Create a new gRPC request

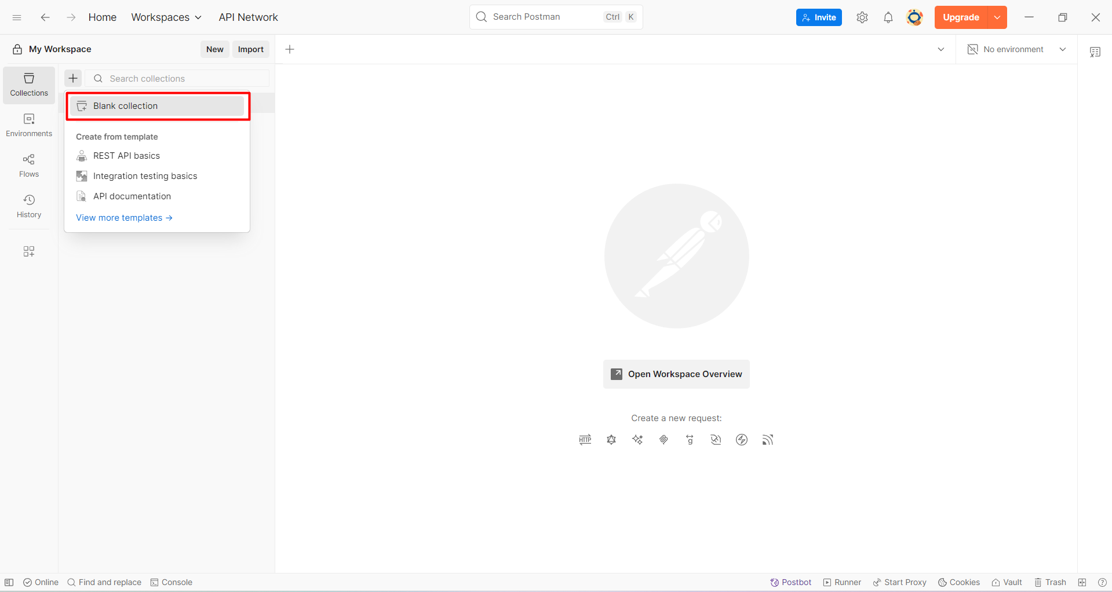tap(690, 440)
